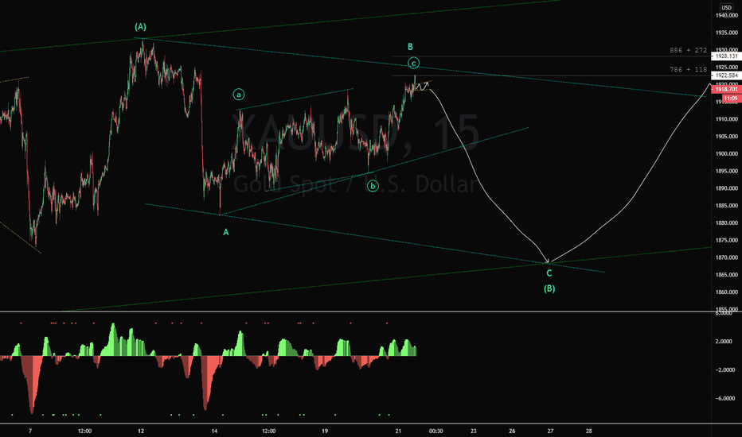Image resolution: width=742 pixels, height=437 pixels.
Task: Click the small zigzag arrow drawing near current price
Action: 422,87
